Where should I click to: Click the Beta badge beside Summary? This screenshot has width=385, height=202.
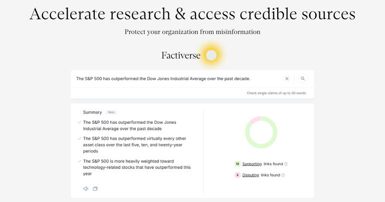tap(111, 112)
